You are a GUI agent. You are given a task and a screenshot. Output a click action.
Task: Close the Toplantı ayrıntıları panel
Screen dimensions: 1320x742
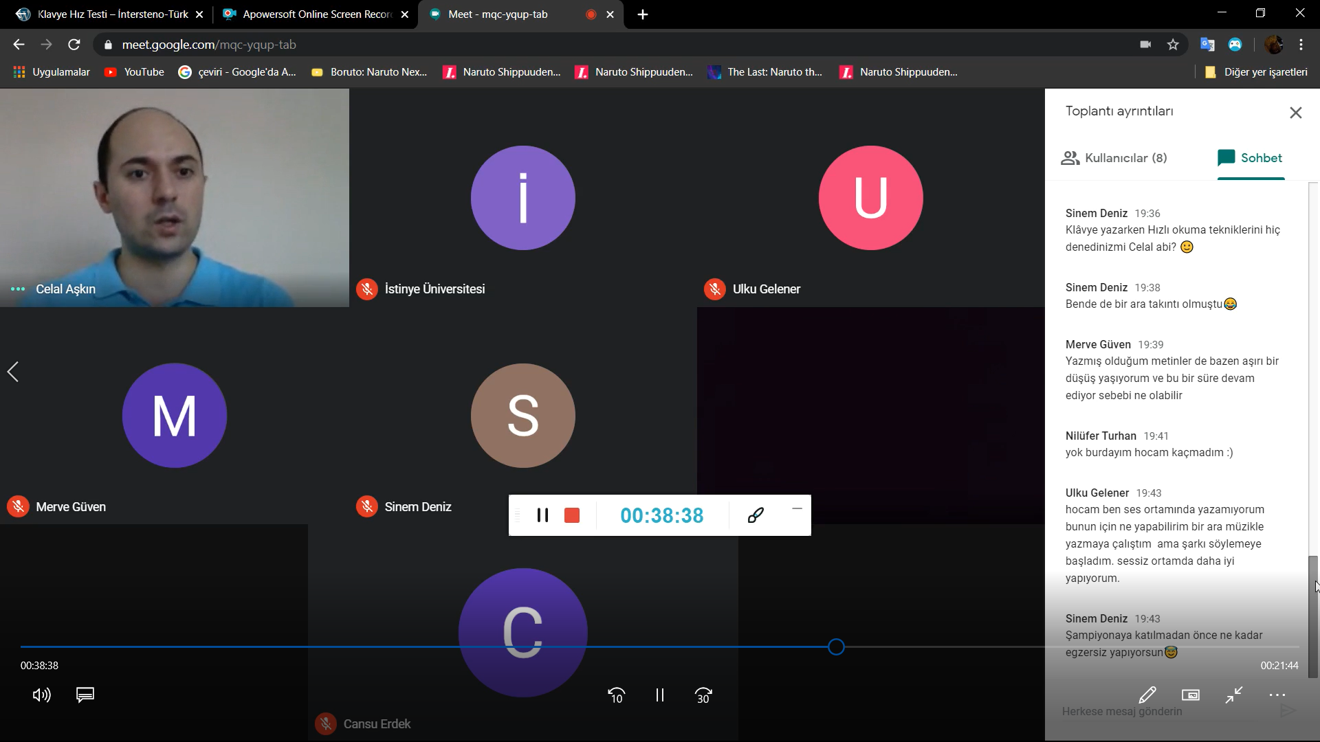tap(1295, 113)
